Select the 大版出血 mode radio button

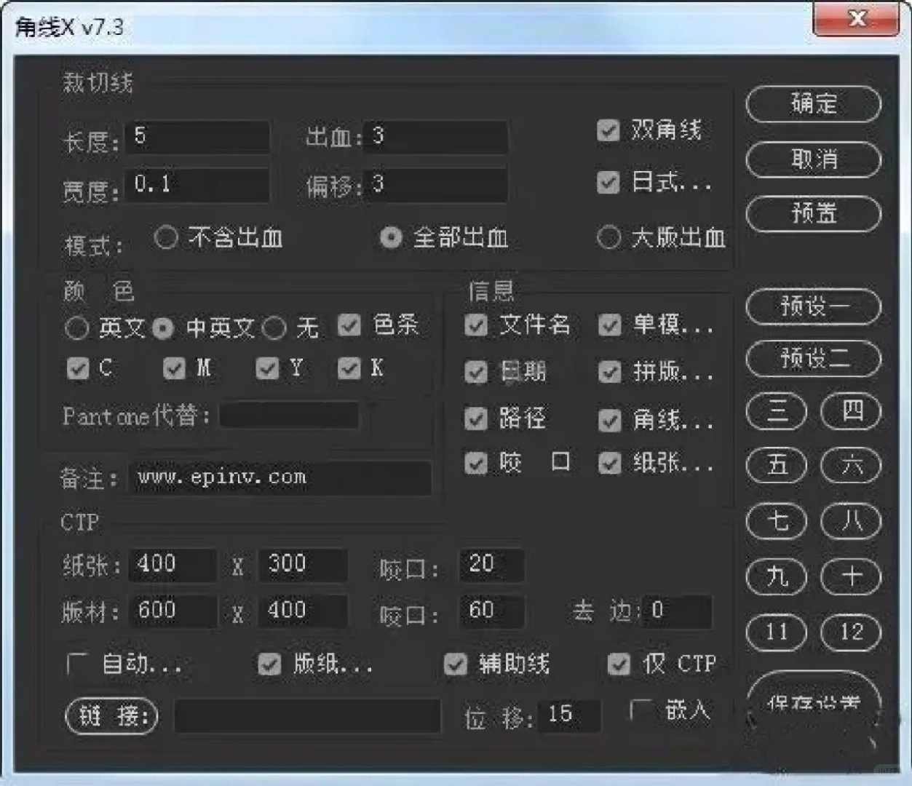608,237
